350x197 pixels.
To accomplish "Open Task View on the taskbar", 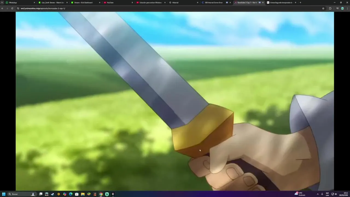I will point(41,194).
